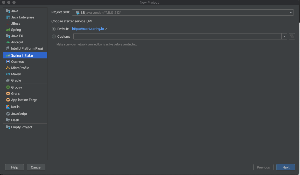Click the MicroProfile icon
The image size is (300, 175).
click(x=8, y=68)
